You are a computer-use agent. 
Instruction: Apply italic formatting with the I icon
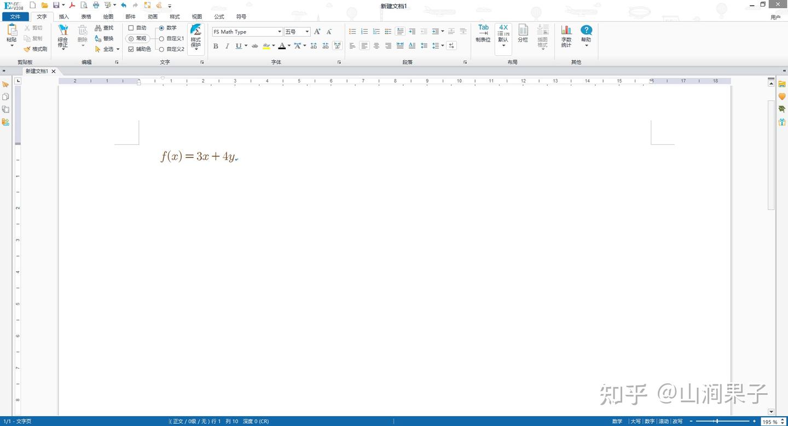227,46
